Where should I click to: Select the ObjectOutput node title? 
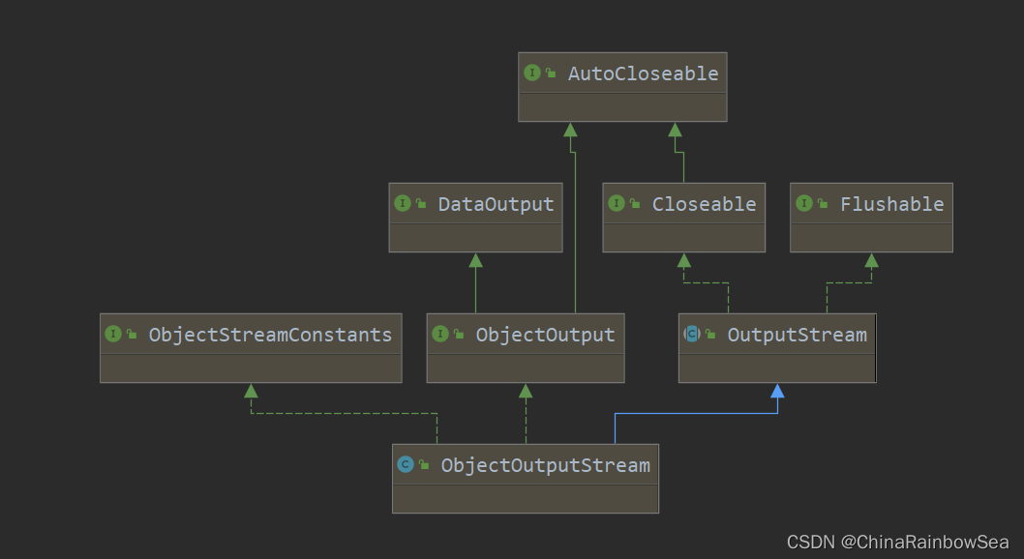click(545, 335)
